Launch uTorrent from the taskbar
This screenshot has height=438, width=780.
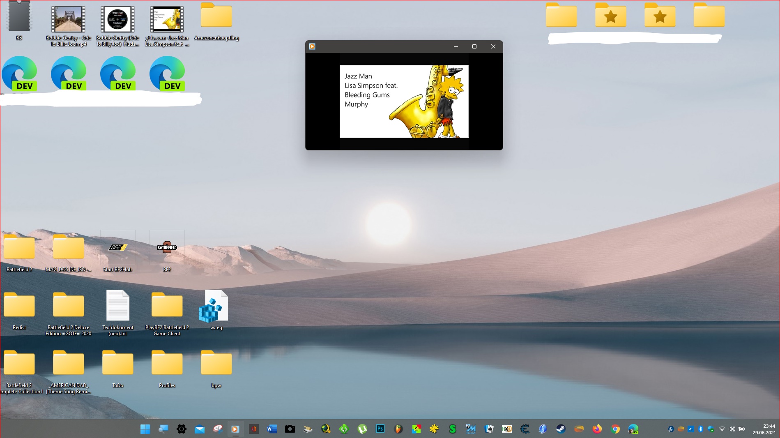tap(362, 429)
